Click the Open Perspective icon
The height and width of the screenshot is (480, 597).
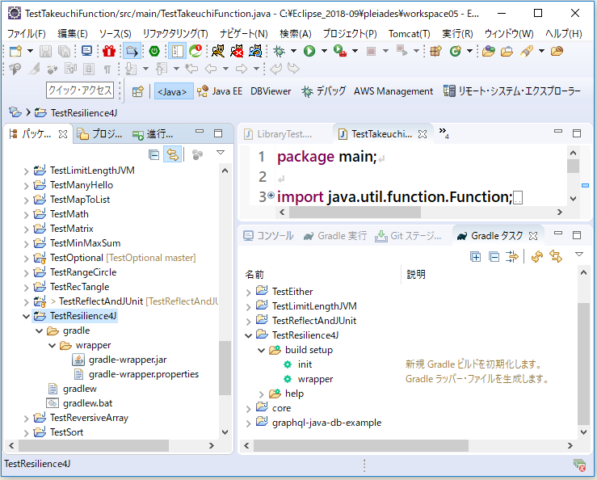138,91
